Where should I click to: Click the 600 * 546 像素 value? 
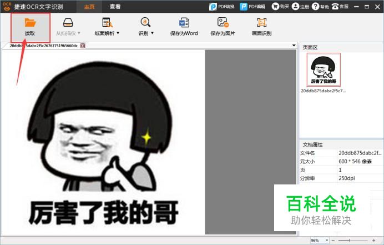pos(355,161)
